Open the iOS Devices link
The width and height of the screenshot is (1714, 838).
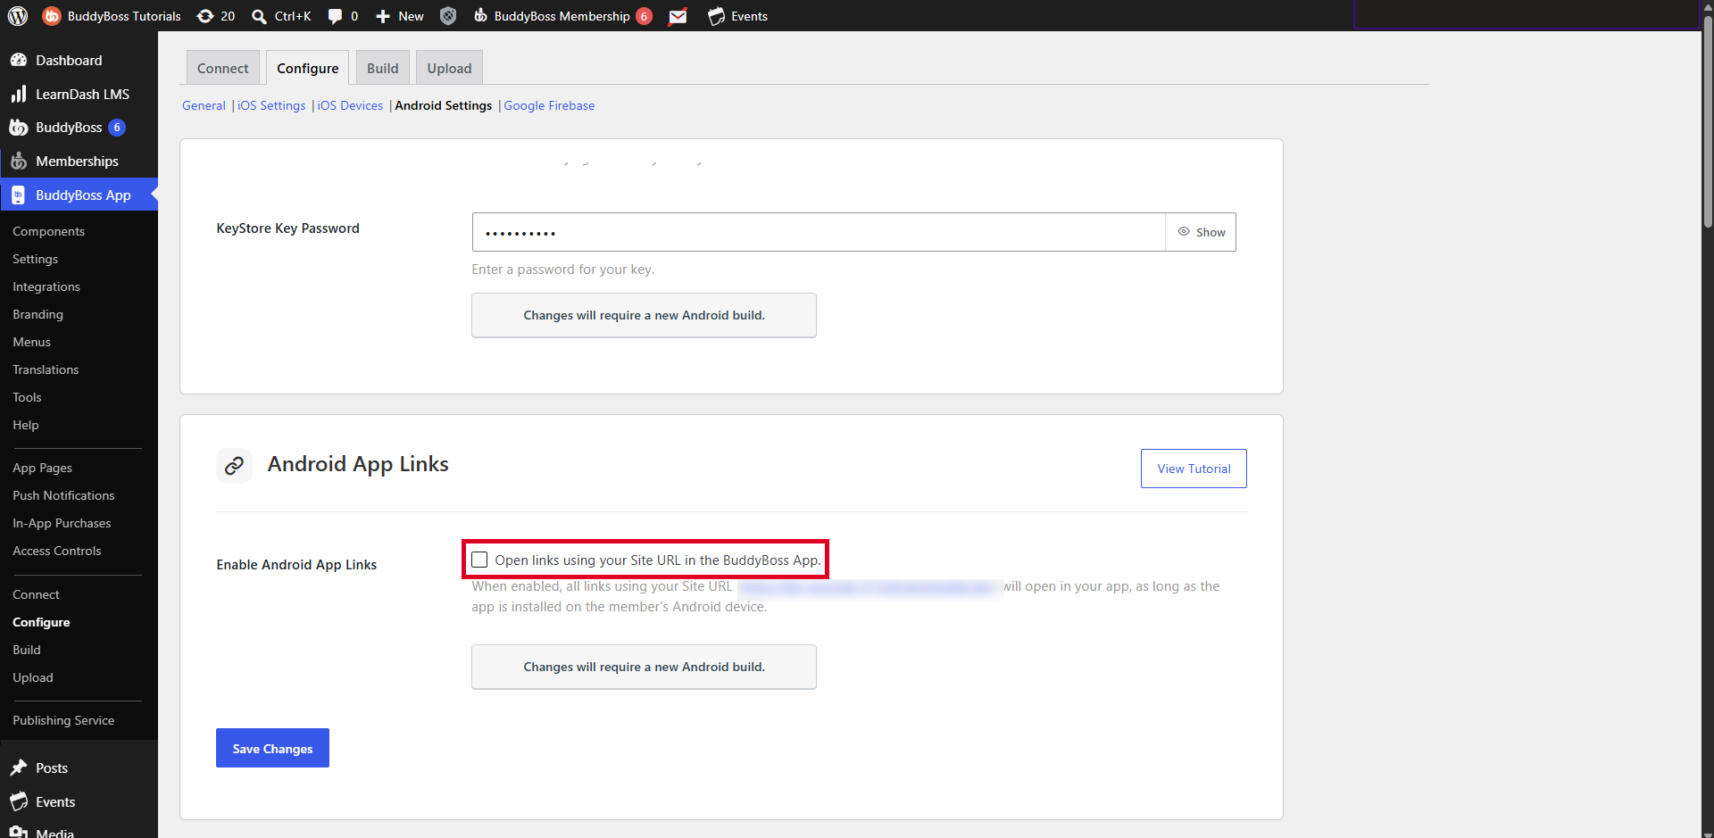(x=350, y=105)
